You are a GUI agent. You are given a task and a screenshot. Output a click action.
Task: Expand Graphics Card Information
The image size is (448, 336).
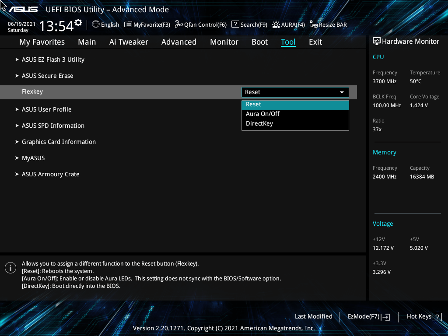tap(59, 142)
